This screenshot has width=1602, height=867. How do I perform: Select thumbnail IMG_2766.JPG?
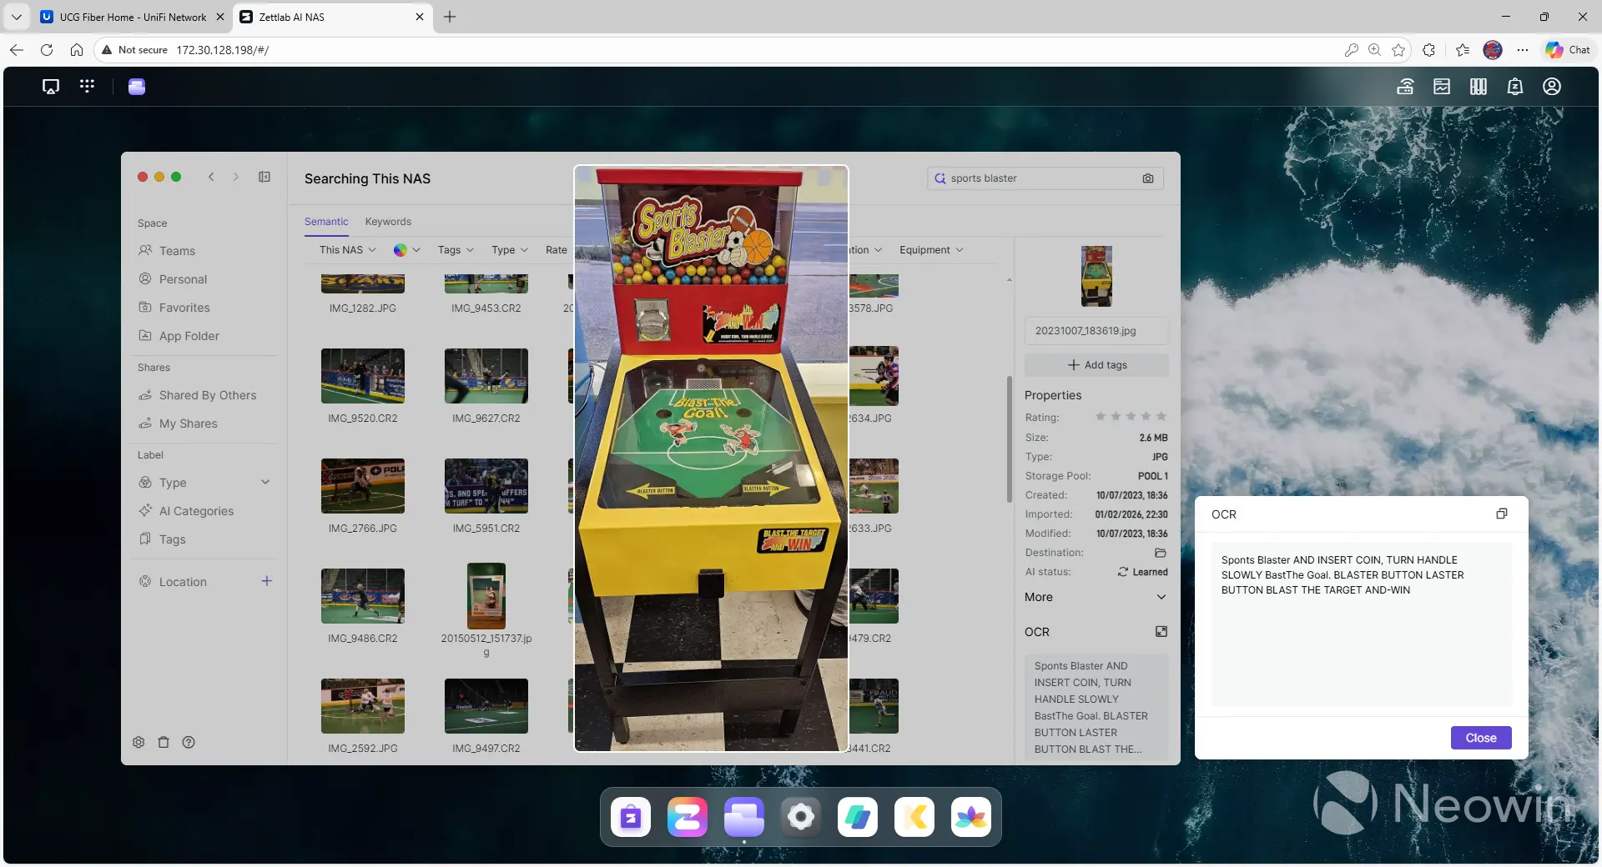363,486
